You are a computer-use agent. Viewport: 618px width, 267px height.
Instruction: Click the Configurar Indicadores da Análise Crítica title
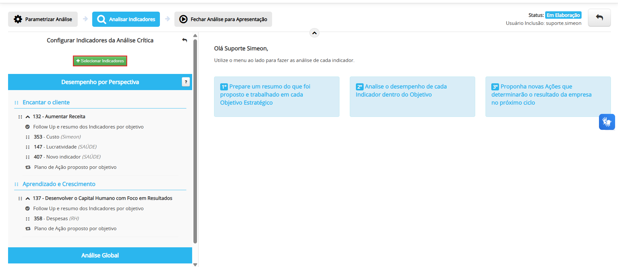coord(100,40)
